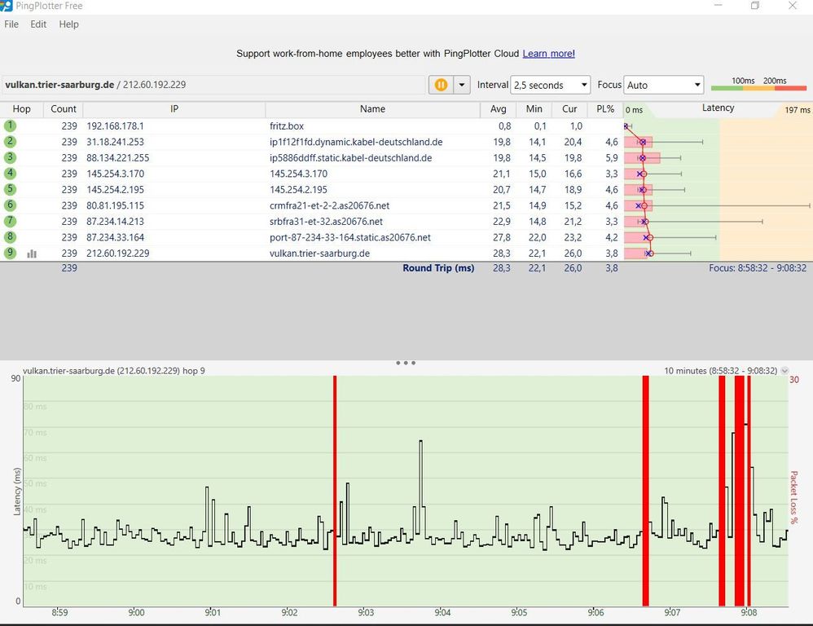Viewport: 813px width, 626px height.
Task: Click the 100ms 200ms latency color scale
Action: tap(759, 85)
